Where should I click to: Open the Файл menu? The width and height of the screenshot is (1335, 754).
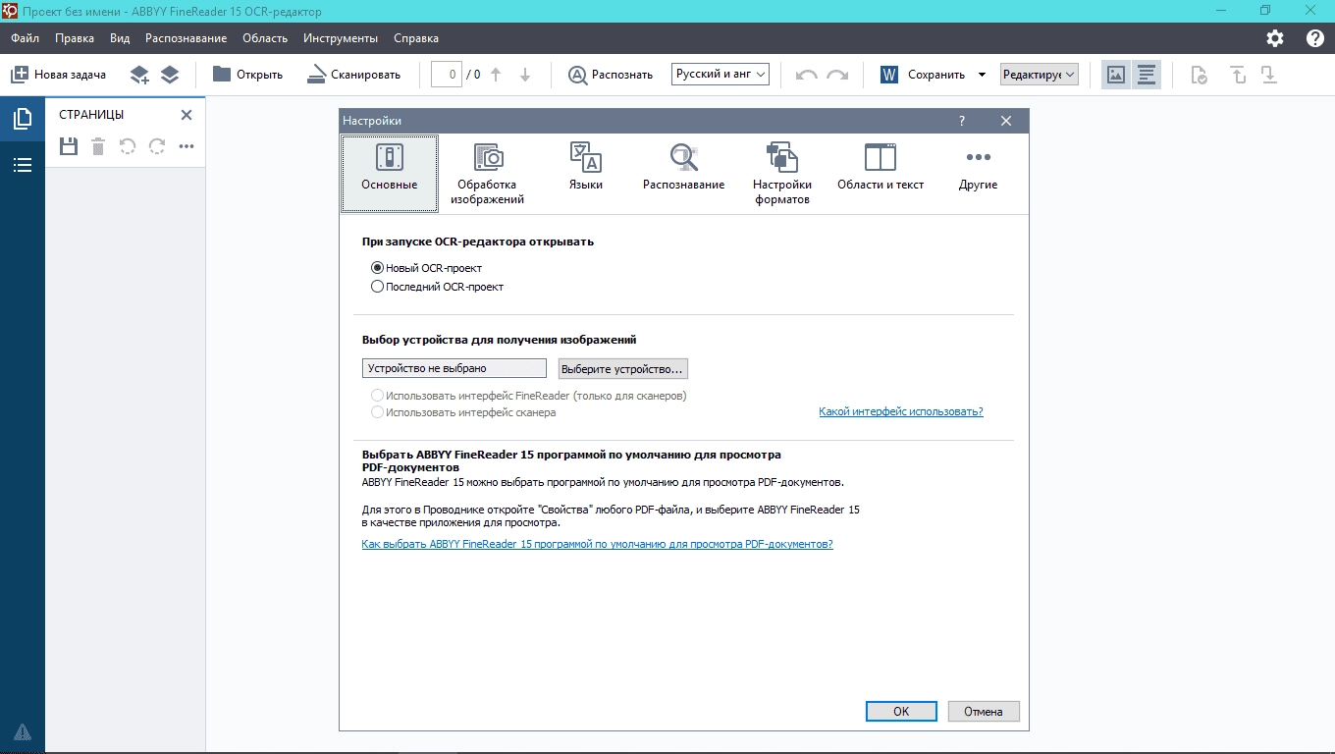26,38
